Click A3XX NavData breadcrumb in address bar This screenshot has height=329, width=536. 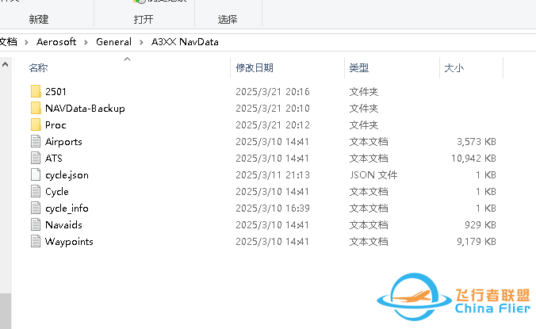pyautogui.click(x=185, y=42)
